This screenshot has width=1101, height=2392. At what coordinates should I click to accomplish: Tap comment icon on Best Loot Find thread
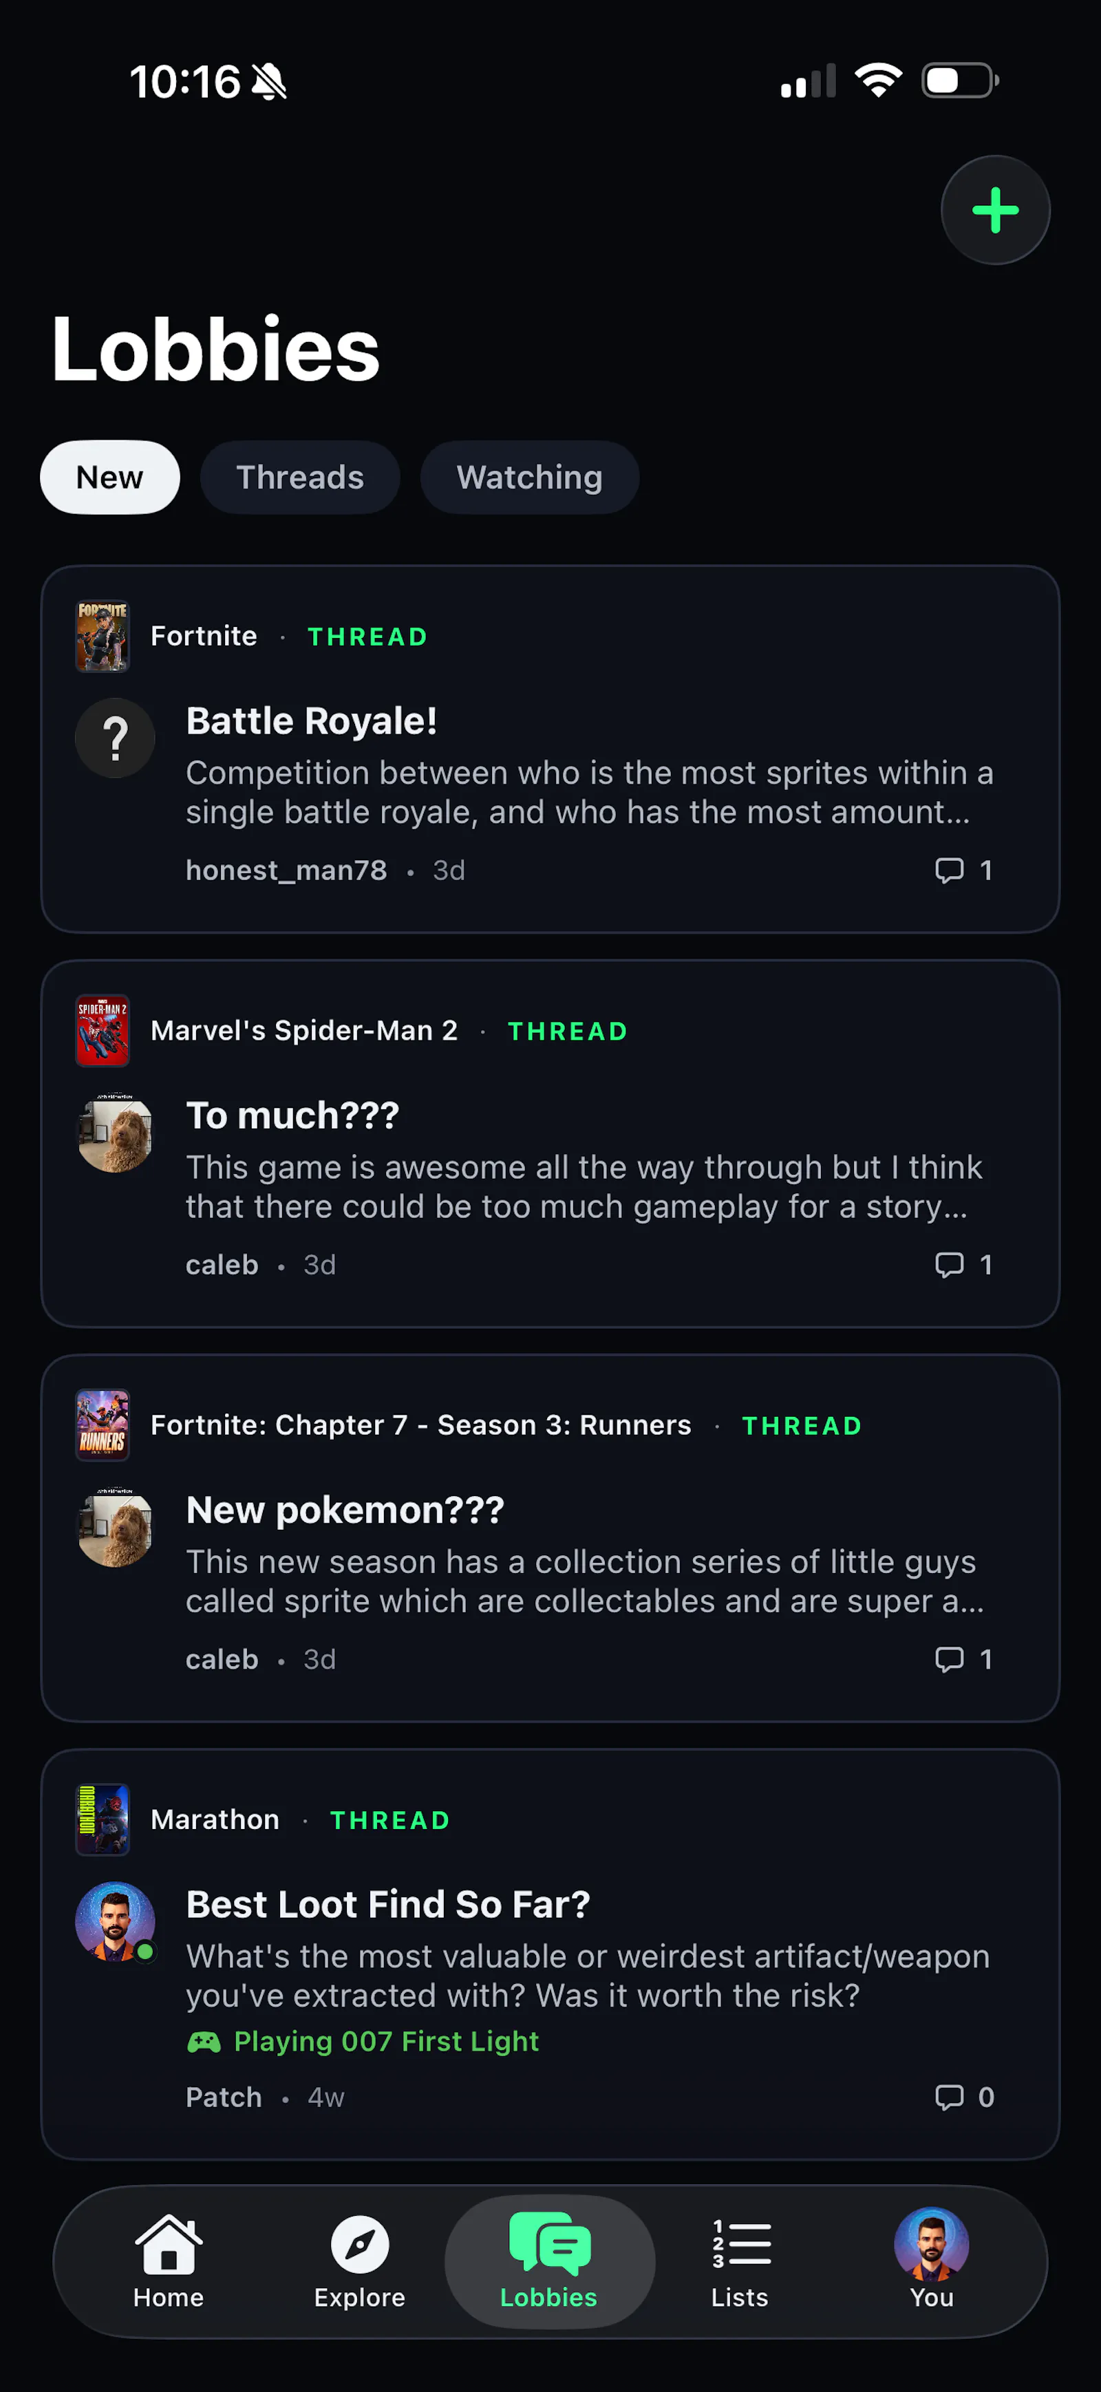coord(949,2097)
